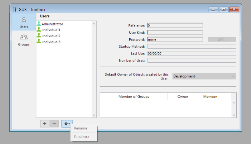Image resolution: width=251 pixels, height=144 pixels.
Task: Close the GUS Toolbox window
Action: coord(234,9)
